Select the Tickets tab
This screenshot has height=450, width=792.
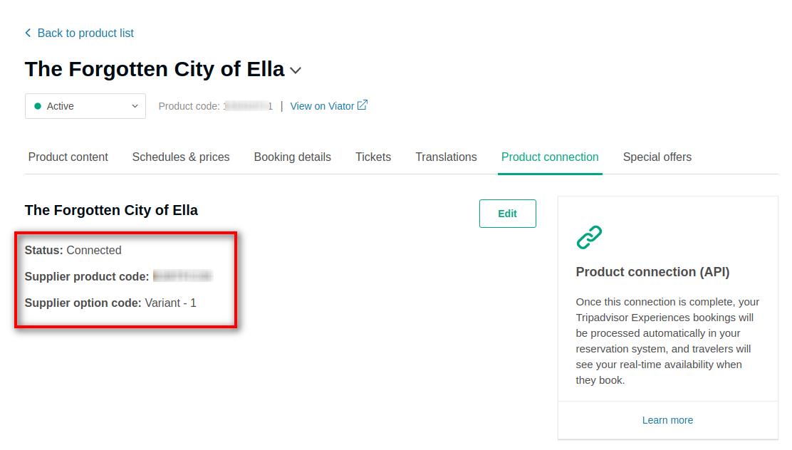(x=373, y=157)
